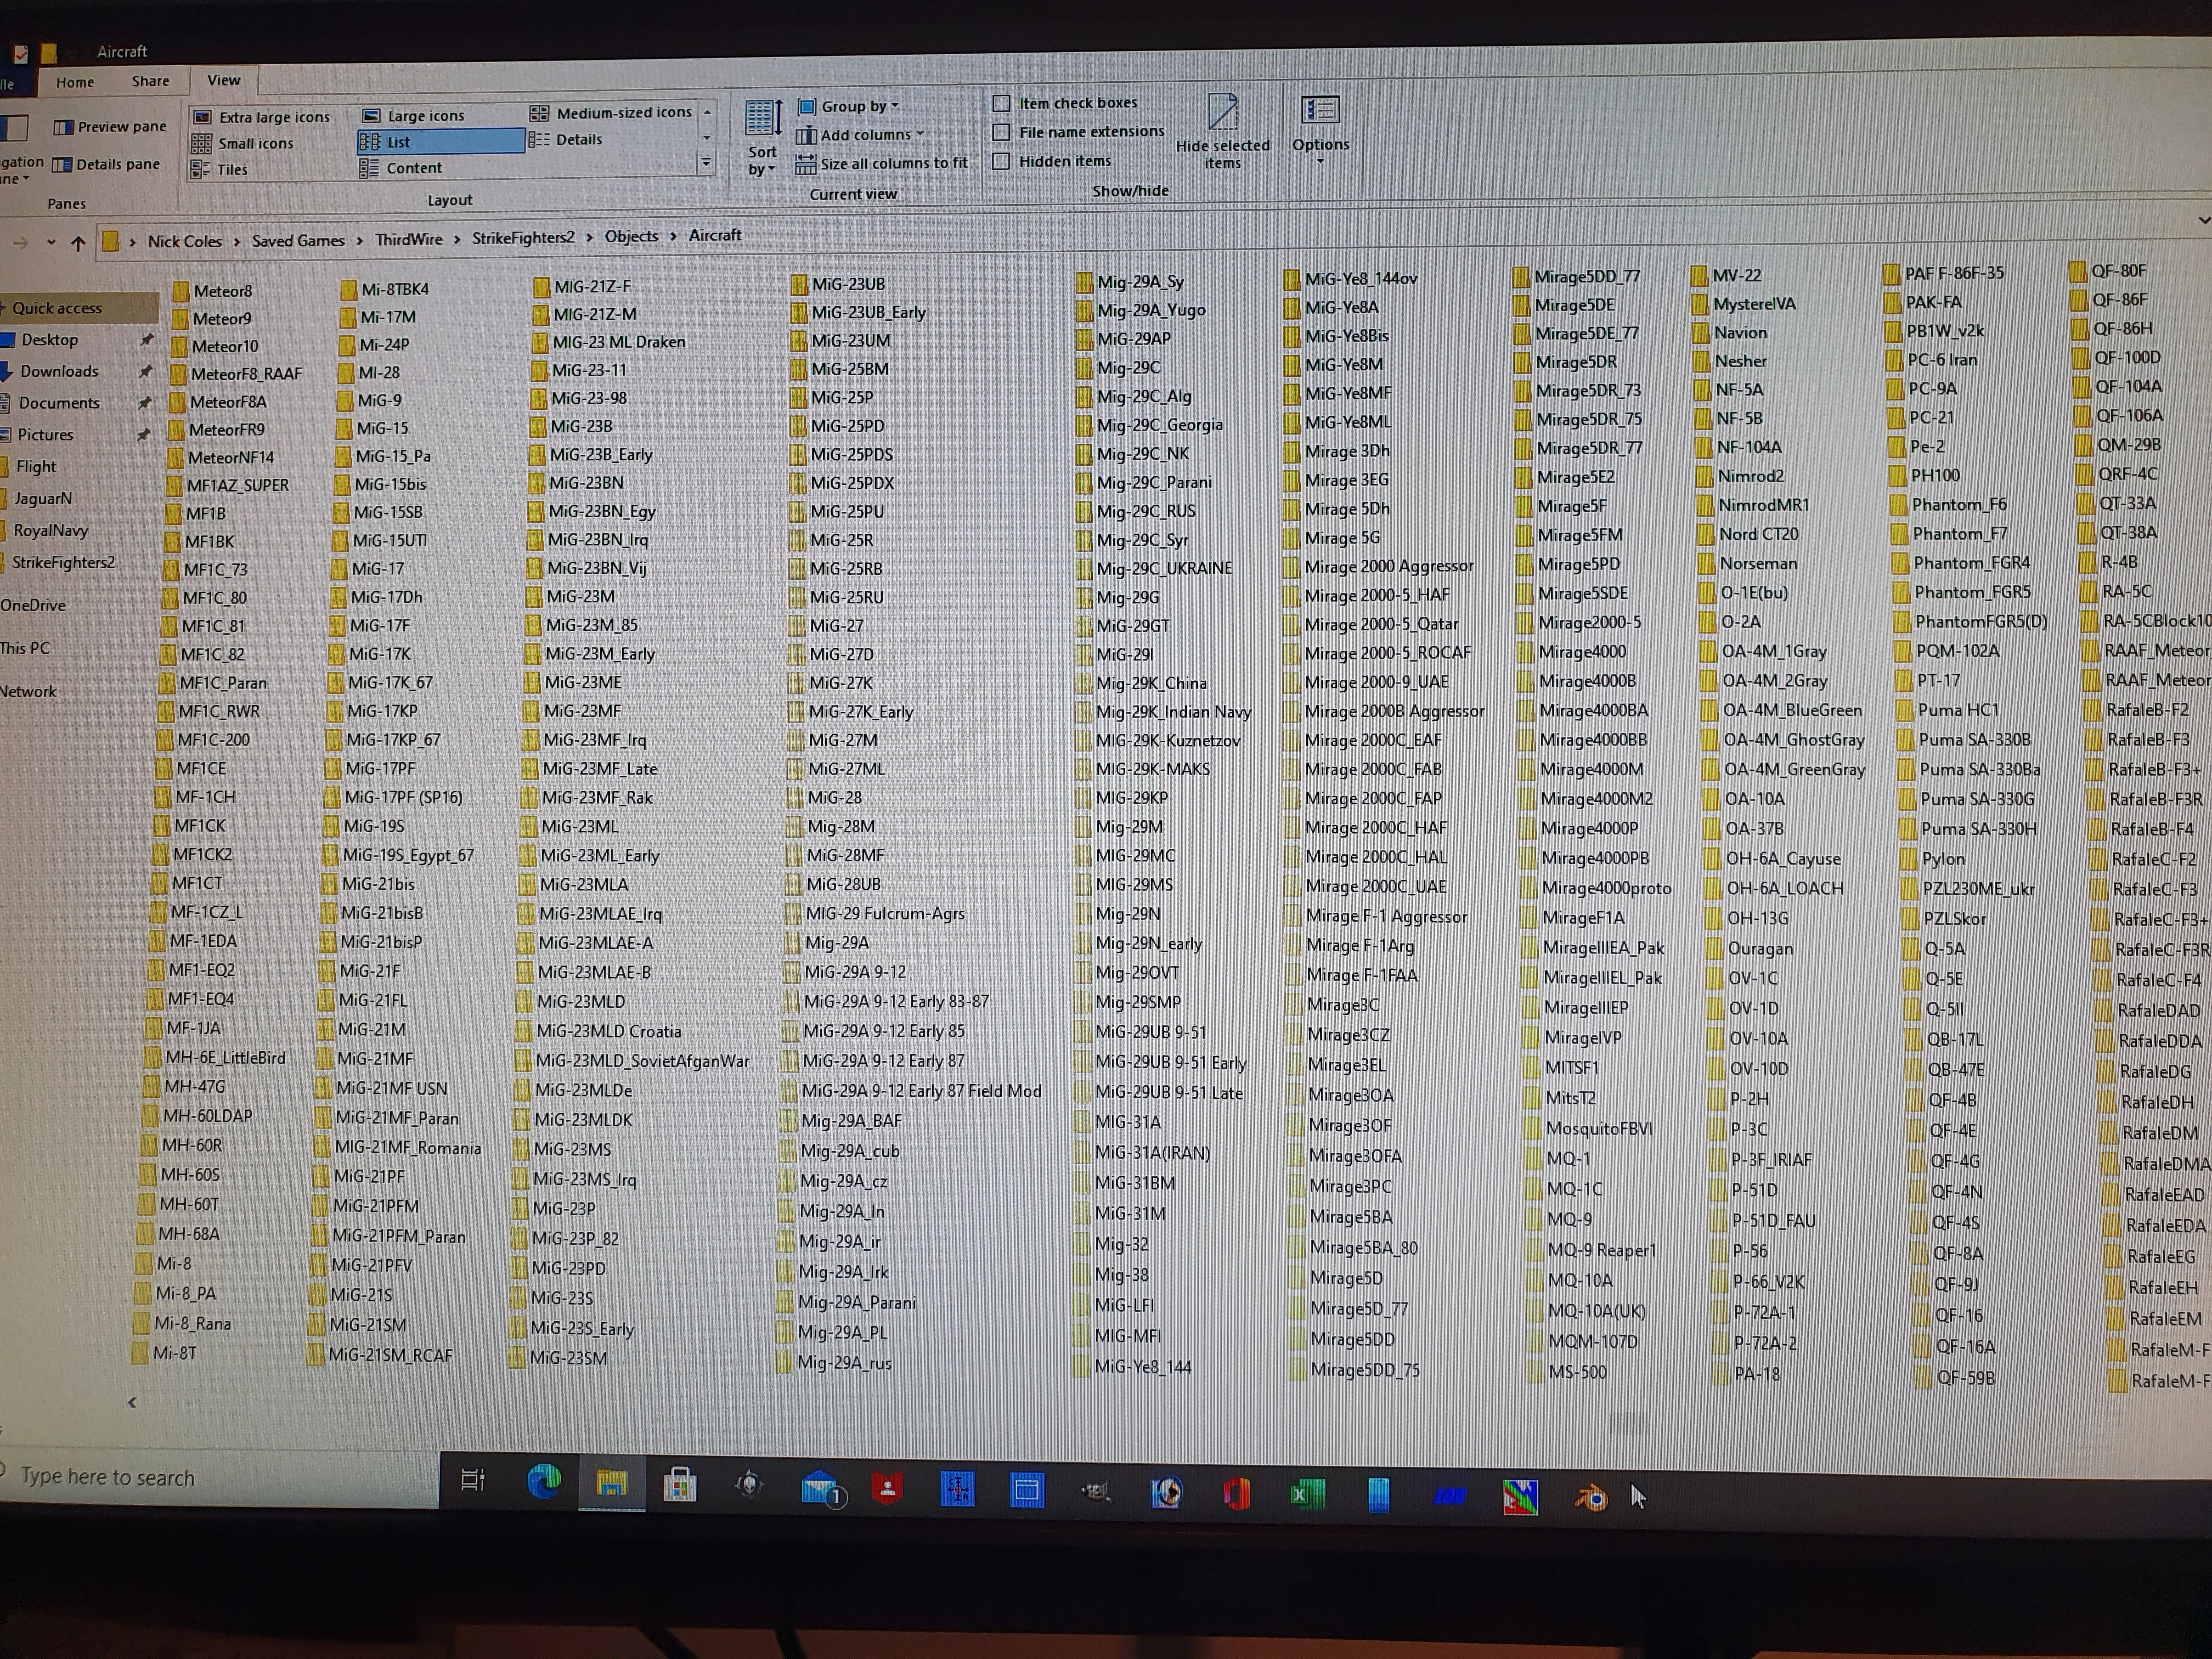Open Downloads in the navigation pane
The width and height of the screenshot is (2212, 1659).
tap(59, 371)
